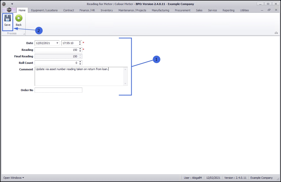Open the Open Windows dropdown
This screenshot has height=182, width=281.
point(14,178)
